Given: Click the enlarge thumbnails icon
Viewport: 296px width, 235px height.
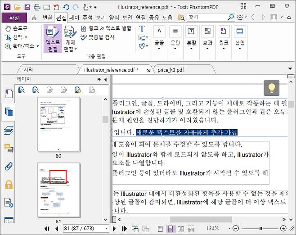Looking at the screenshot, I should [22, 90].
